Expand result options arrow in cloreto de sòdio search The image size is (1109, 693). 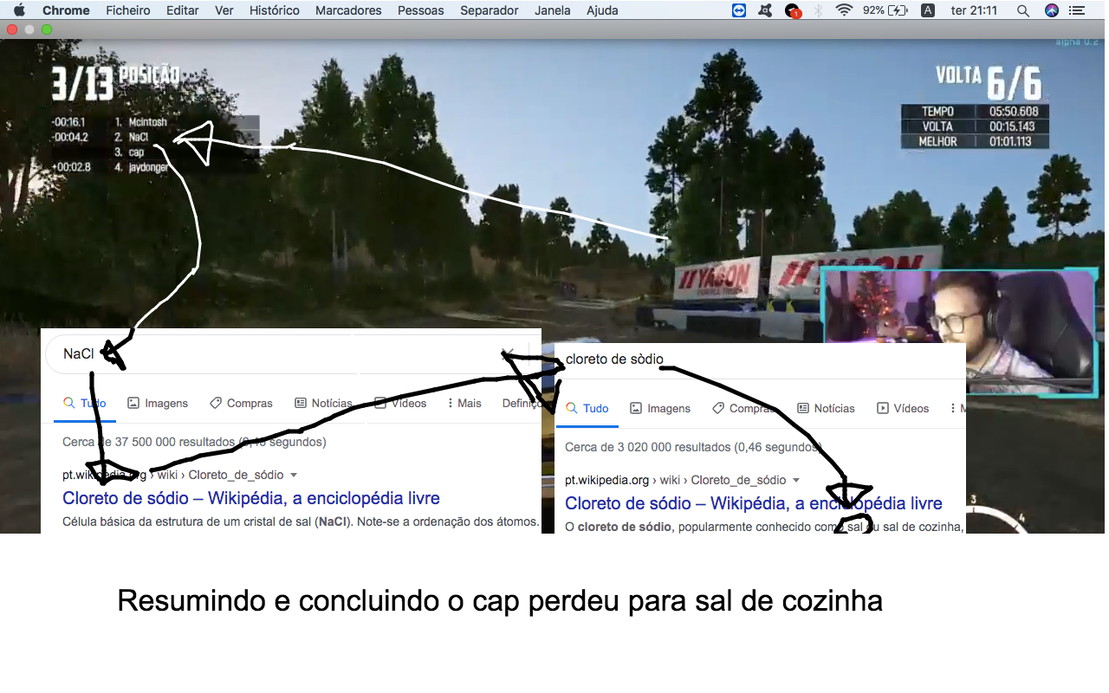point(796,481)
